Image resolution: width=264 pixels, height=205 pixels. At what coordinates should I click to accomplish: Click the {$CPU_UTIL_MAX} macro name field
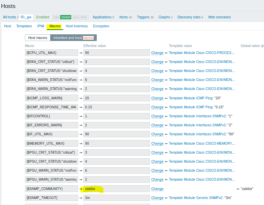pos(52,53)
